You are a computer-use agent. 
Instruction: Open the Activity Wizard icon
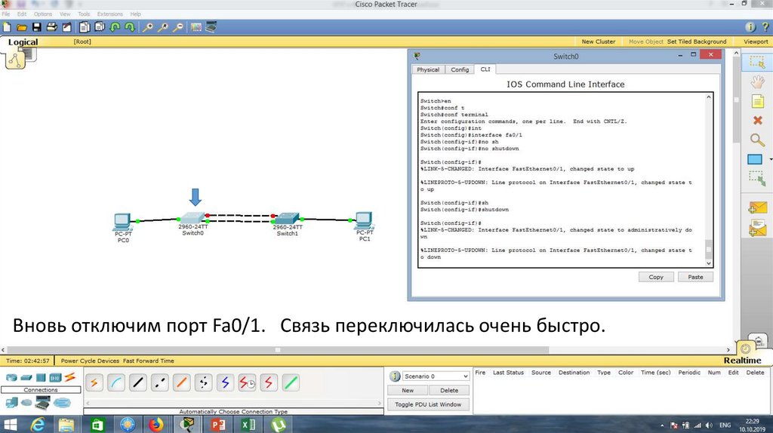click(66, 27)
